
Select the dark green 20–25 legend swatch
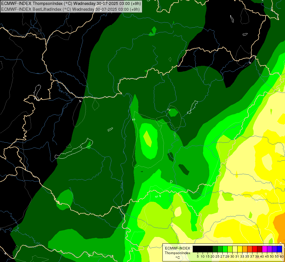[215, 249]
